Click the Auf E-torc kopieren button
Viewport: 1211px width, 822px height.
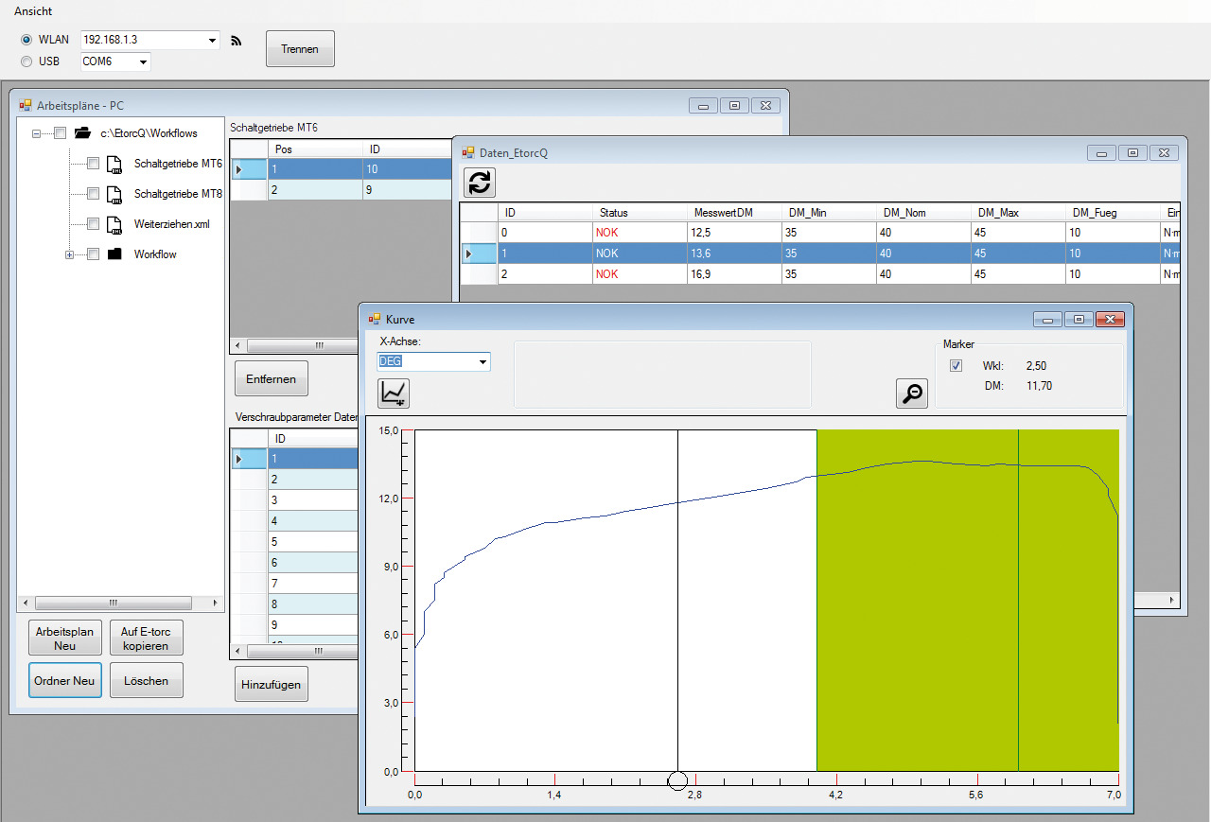point(146,638)
